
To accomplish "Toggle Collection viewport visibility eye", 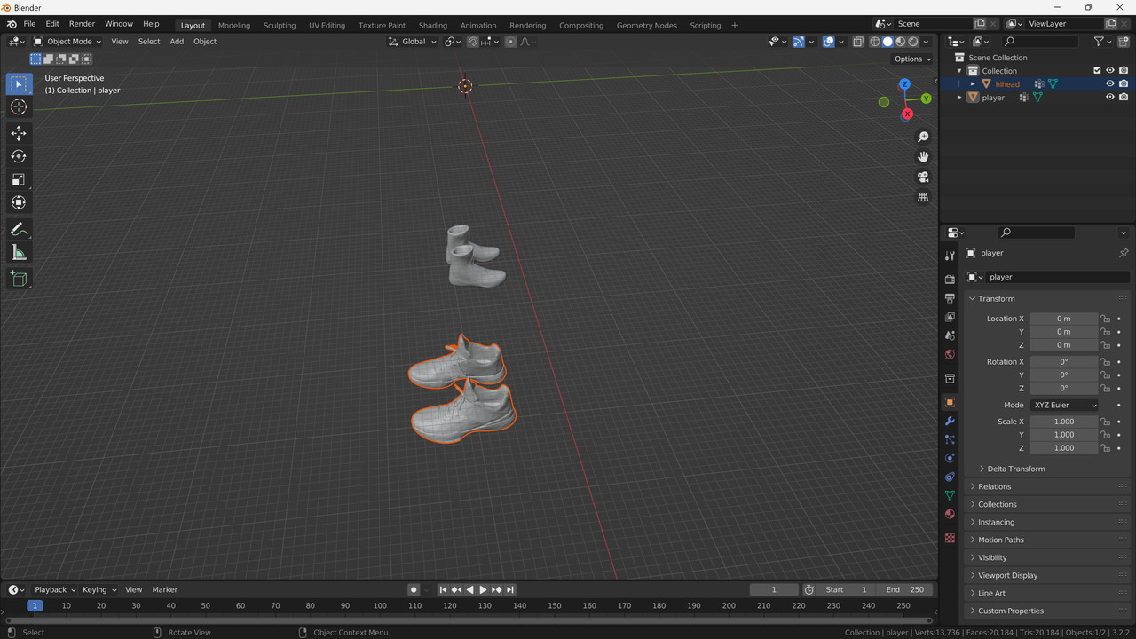I will click(x=1109, y=71).
